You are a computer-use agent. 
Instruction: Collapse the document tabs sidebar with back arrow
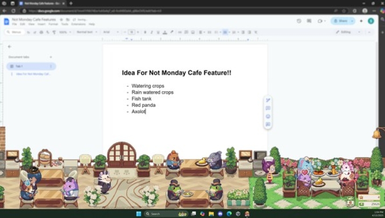click(9, 47)
